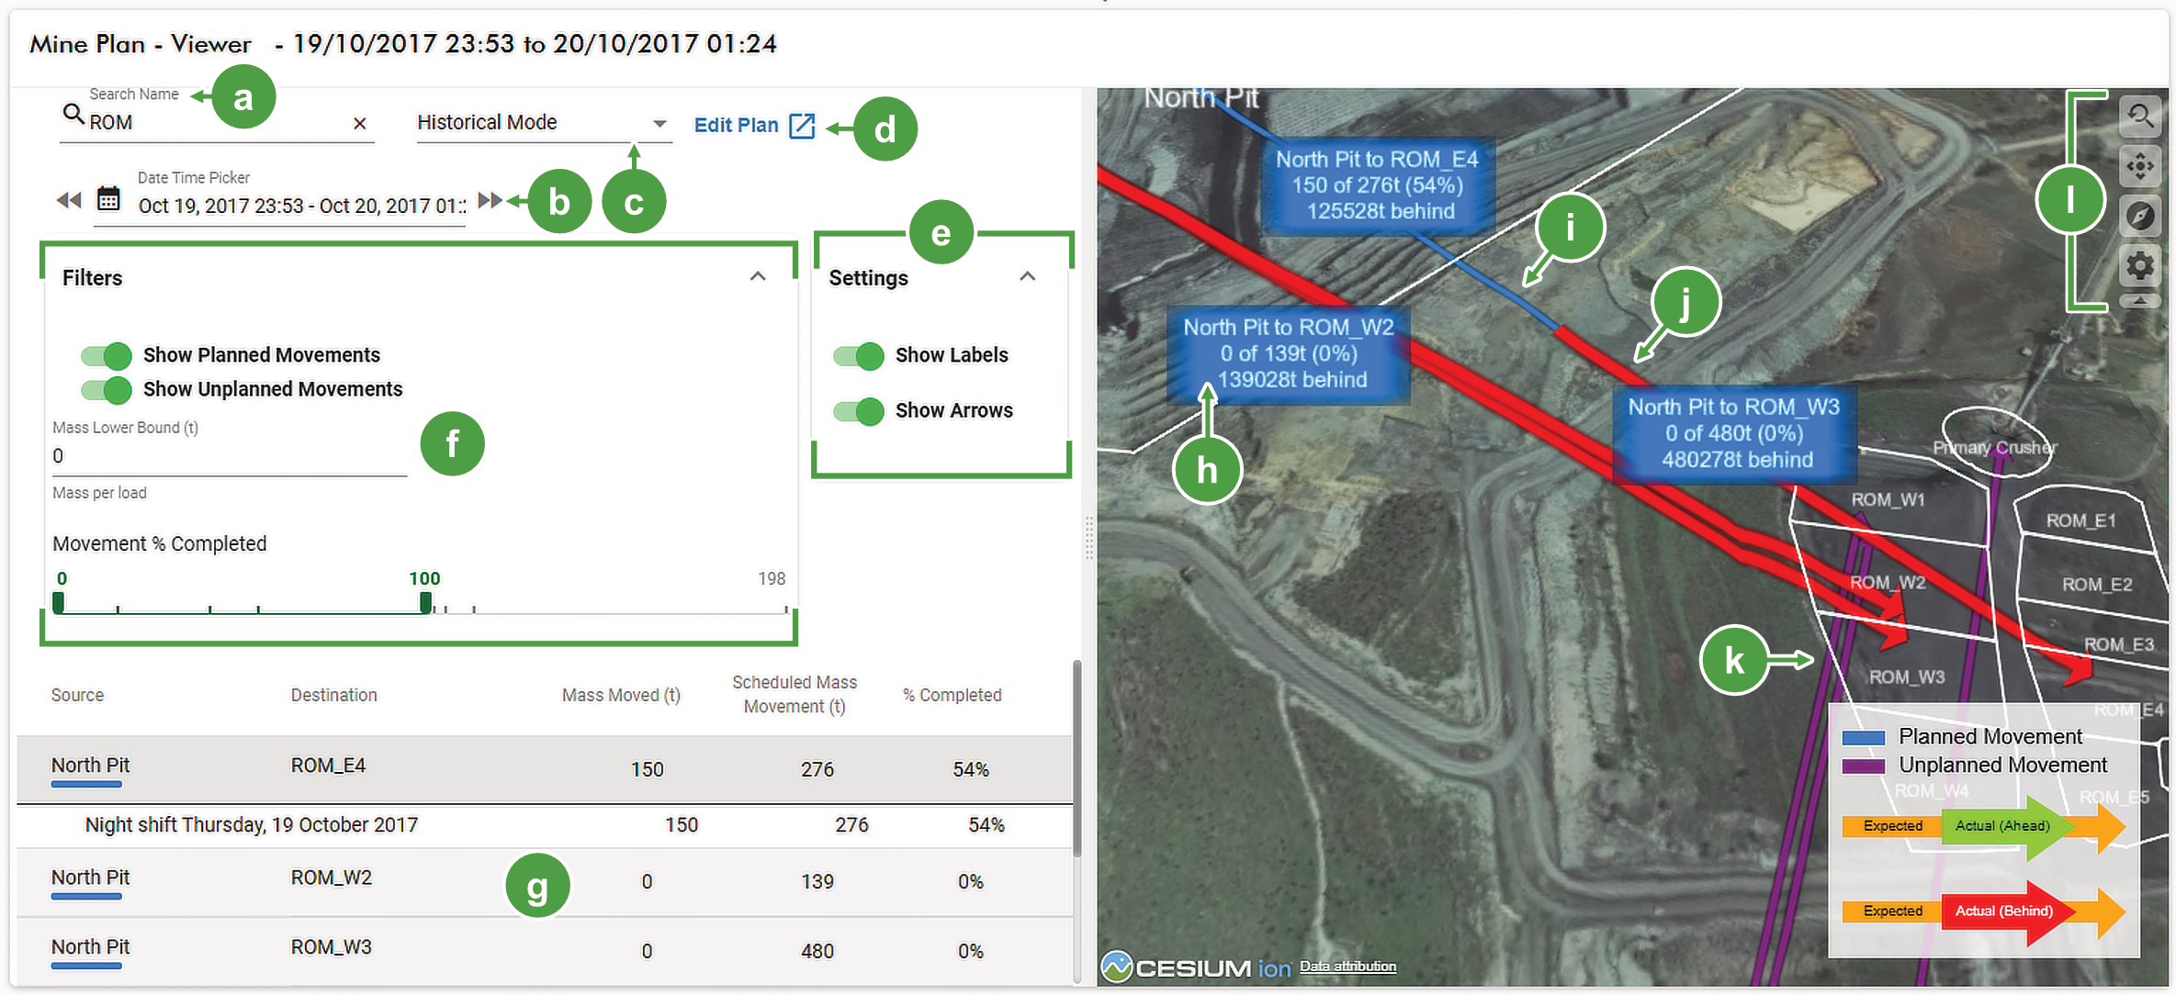Click the North Pit to ROM_W2 map label

click(x=1289, y=353)
